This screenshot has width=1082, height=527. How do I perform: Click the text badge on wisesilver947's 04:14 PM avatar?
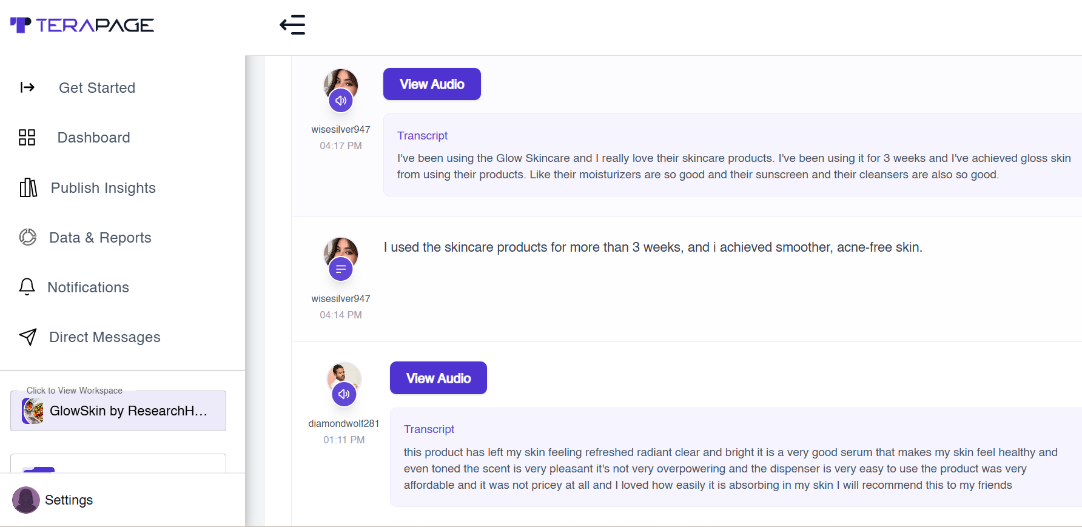pyautogui.click(x=341, y=269)
